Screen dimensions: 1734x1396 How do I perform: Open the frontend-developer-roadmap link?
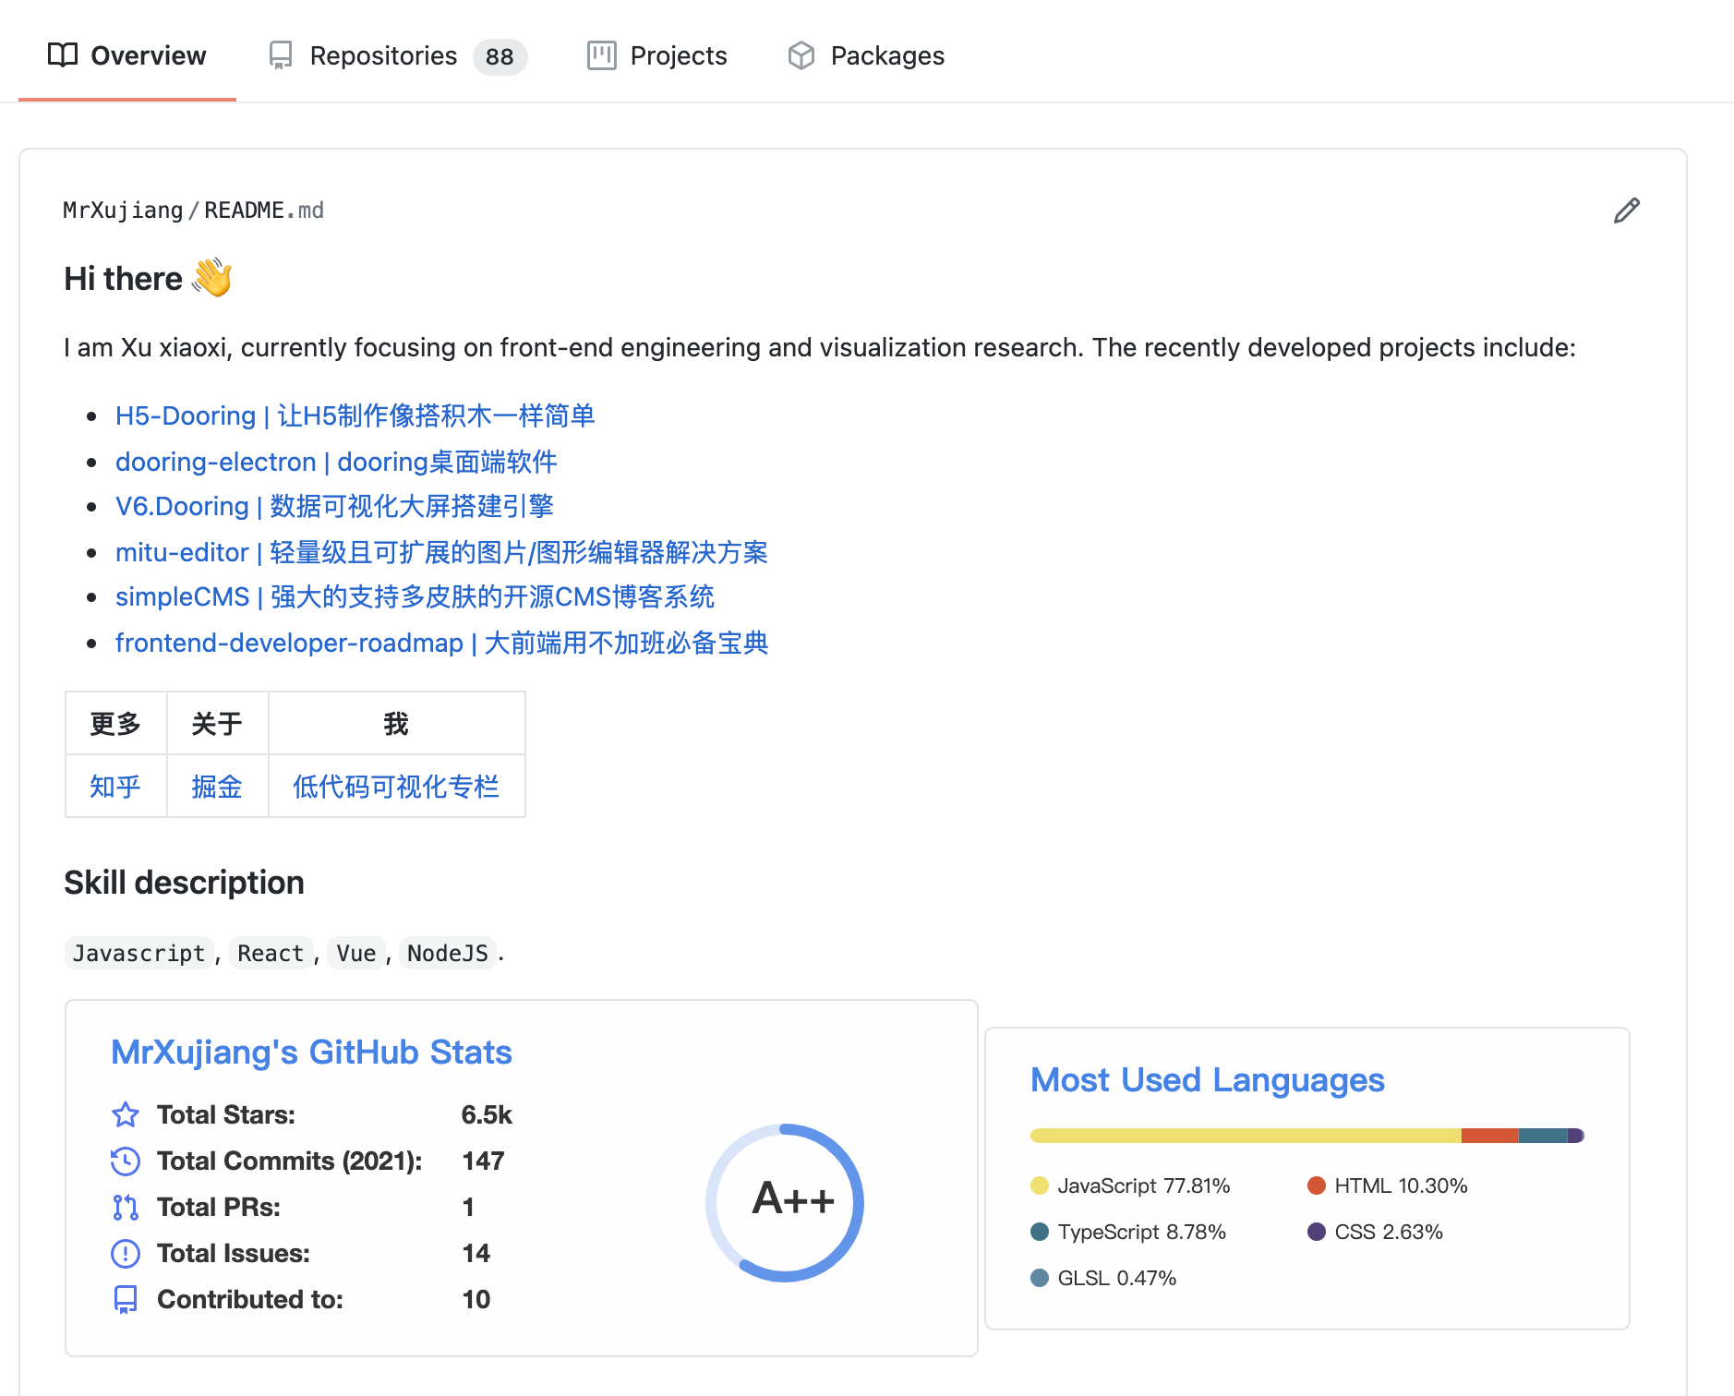[x=441, y=643]
